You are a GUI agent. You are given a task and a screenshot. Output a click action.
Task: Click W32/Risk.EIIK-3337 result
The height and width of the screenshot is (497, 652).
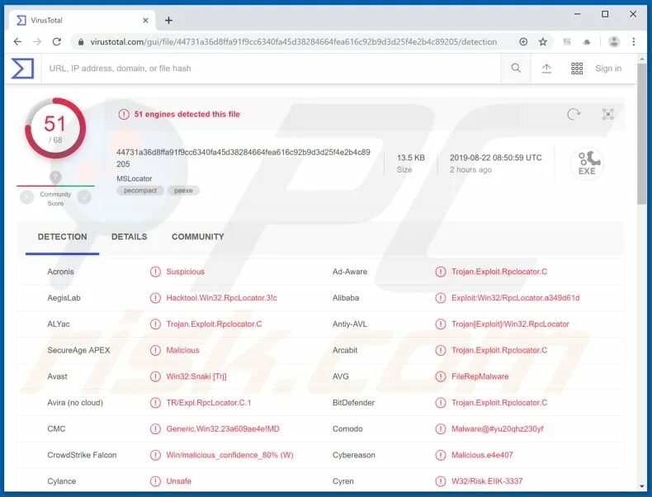(x=487, y=481)
